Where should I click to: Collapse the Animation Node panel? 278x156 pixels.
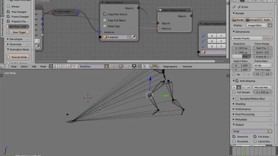pyautogui.click(x=18, y=49)
